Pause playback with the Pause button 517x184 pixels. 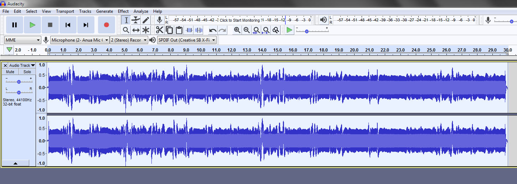[x=15, y=25]
